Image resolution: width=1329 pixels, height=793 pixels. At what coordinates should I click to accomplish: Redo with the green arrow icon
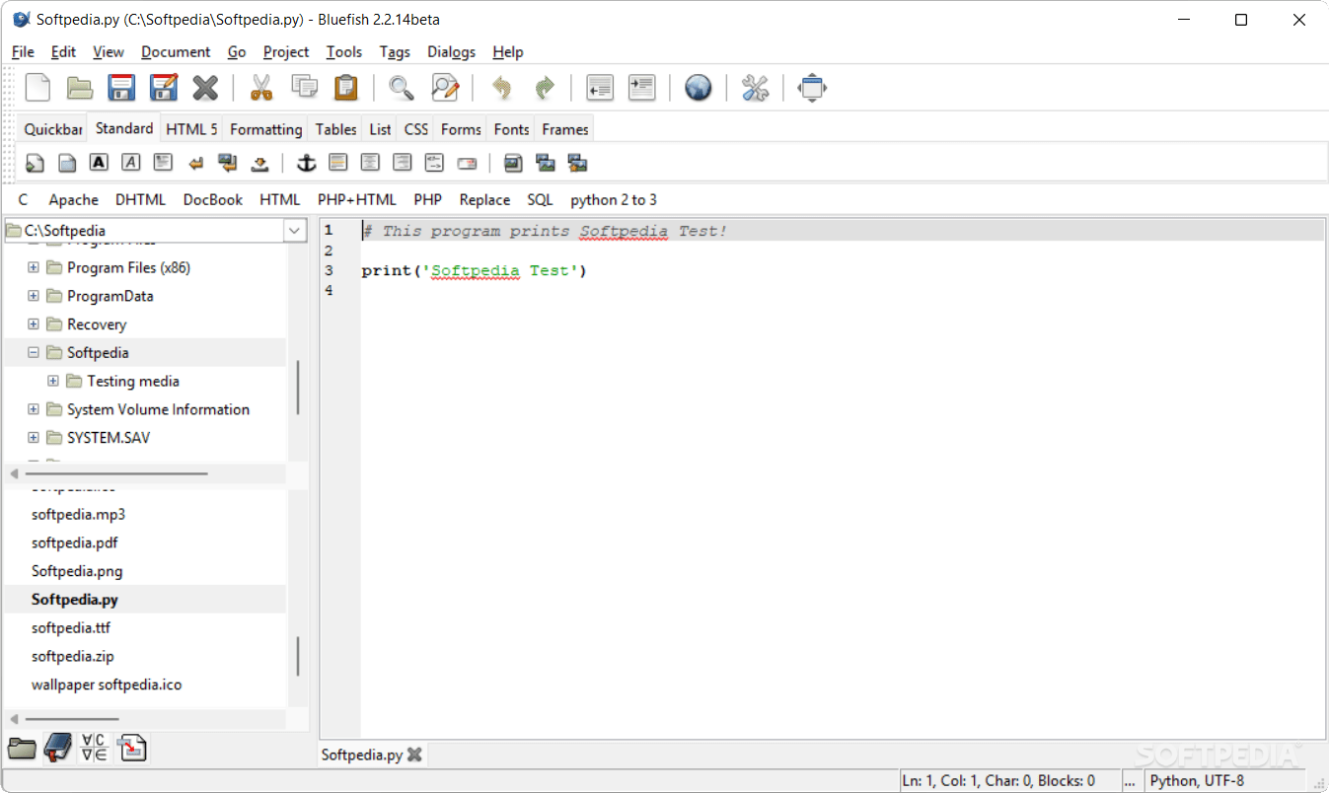(544, 88)
